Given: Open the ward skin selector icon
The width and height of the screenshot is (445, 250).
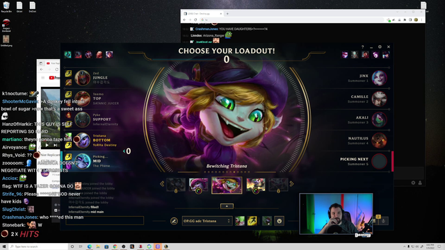Looking at the screenshot, I should pos(267,221).
